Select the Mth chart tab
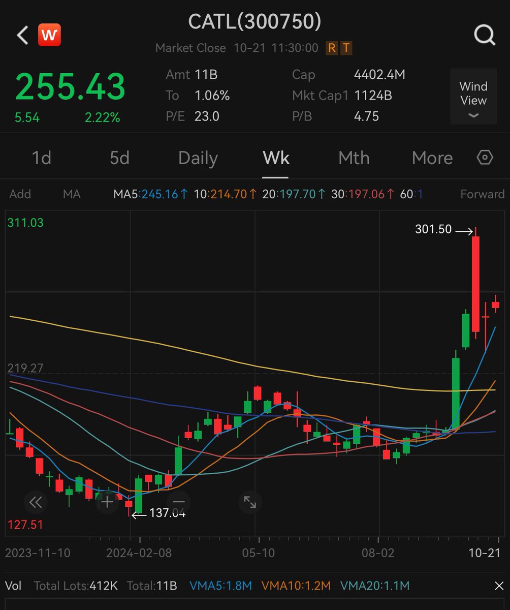510x610 pixels. click(x=354, y=158)
